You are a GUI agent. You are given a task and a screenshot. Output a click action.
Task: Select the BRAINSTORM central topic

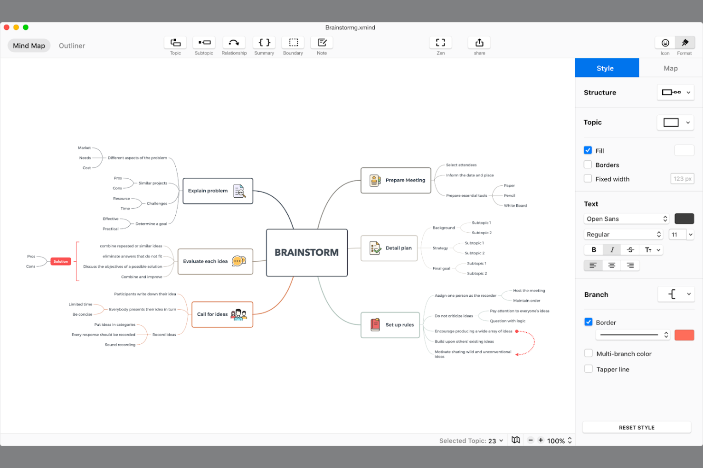[306, 252]
